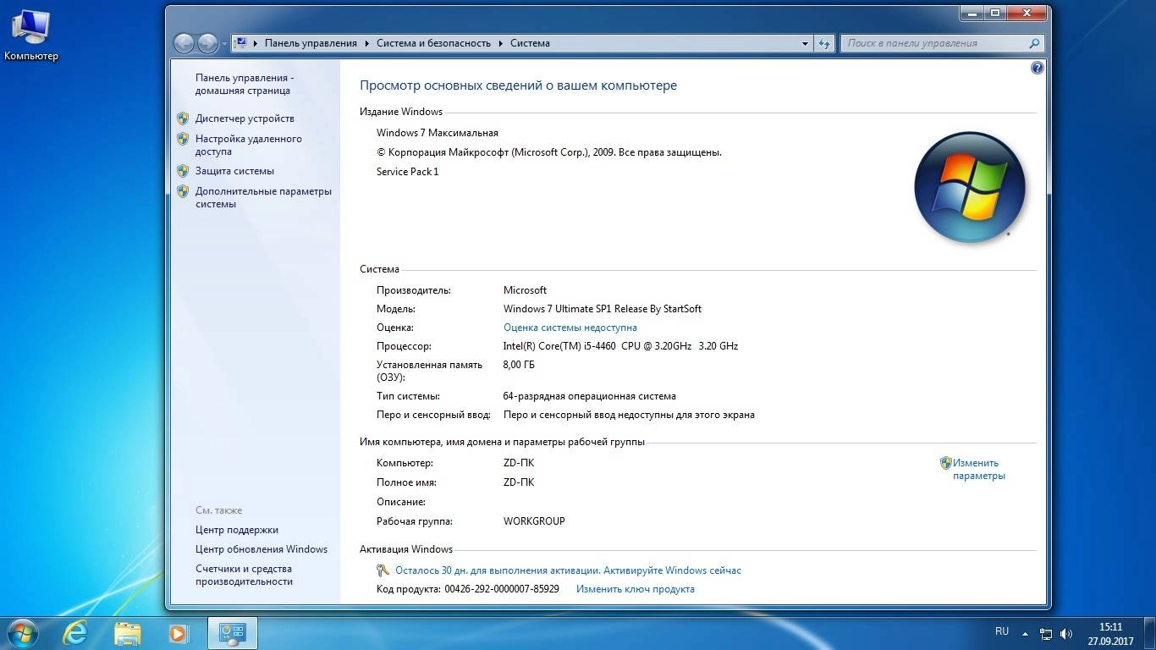The width and height of the screenshot is (1156, 650).
Task: Click the 'Windows 7 Максимальная' edition text
Action: click(x=438, y=133)
